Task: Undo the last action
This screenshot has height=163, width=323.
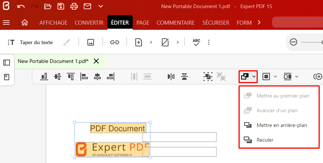Action: tap(21, 6)
